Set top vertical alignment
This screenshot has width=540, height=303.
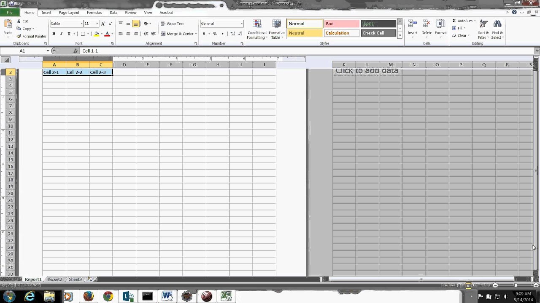121,24
